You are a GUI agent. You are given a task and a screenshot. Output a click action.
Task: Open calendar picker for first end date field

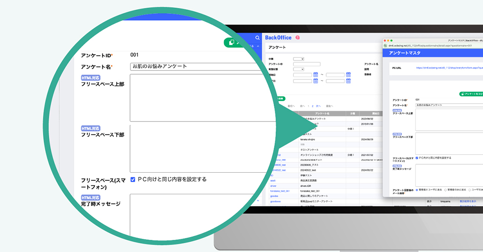click(x=315, y=81)
